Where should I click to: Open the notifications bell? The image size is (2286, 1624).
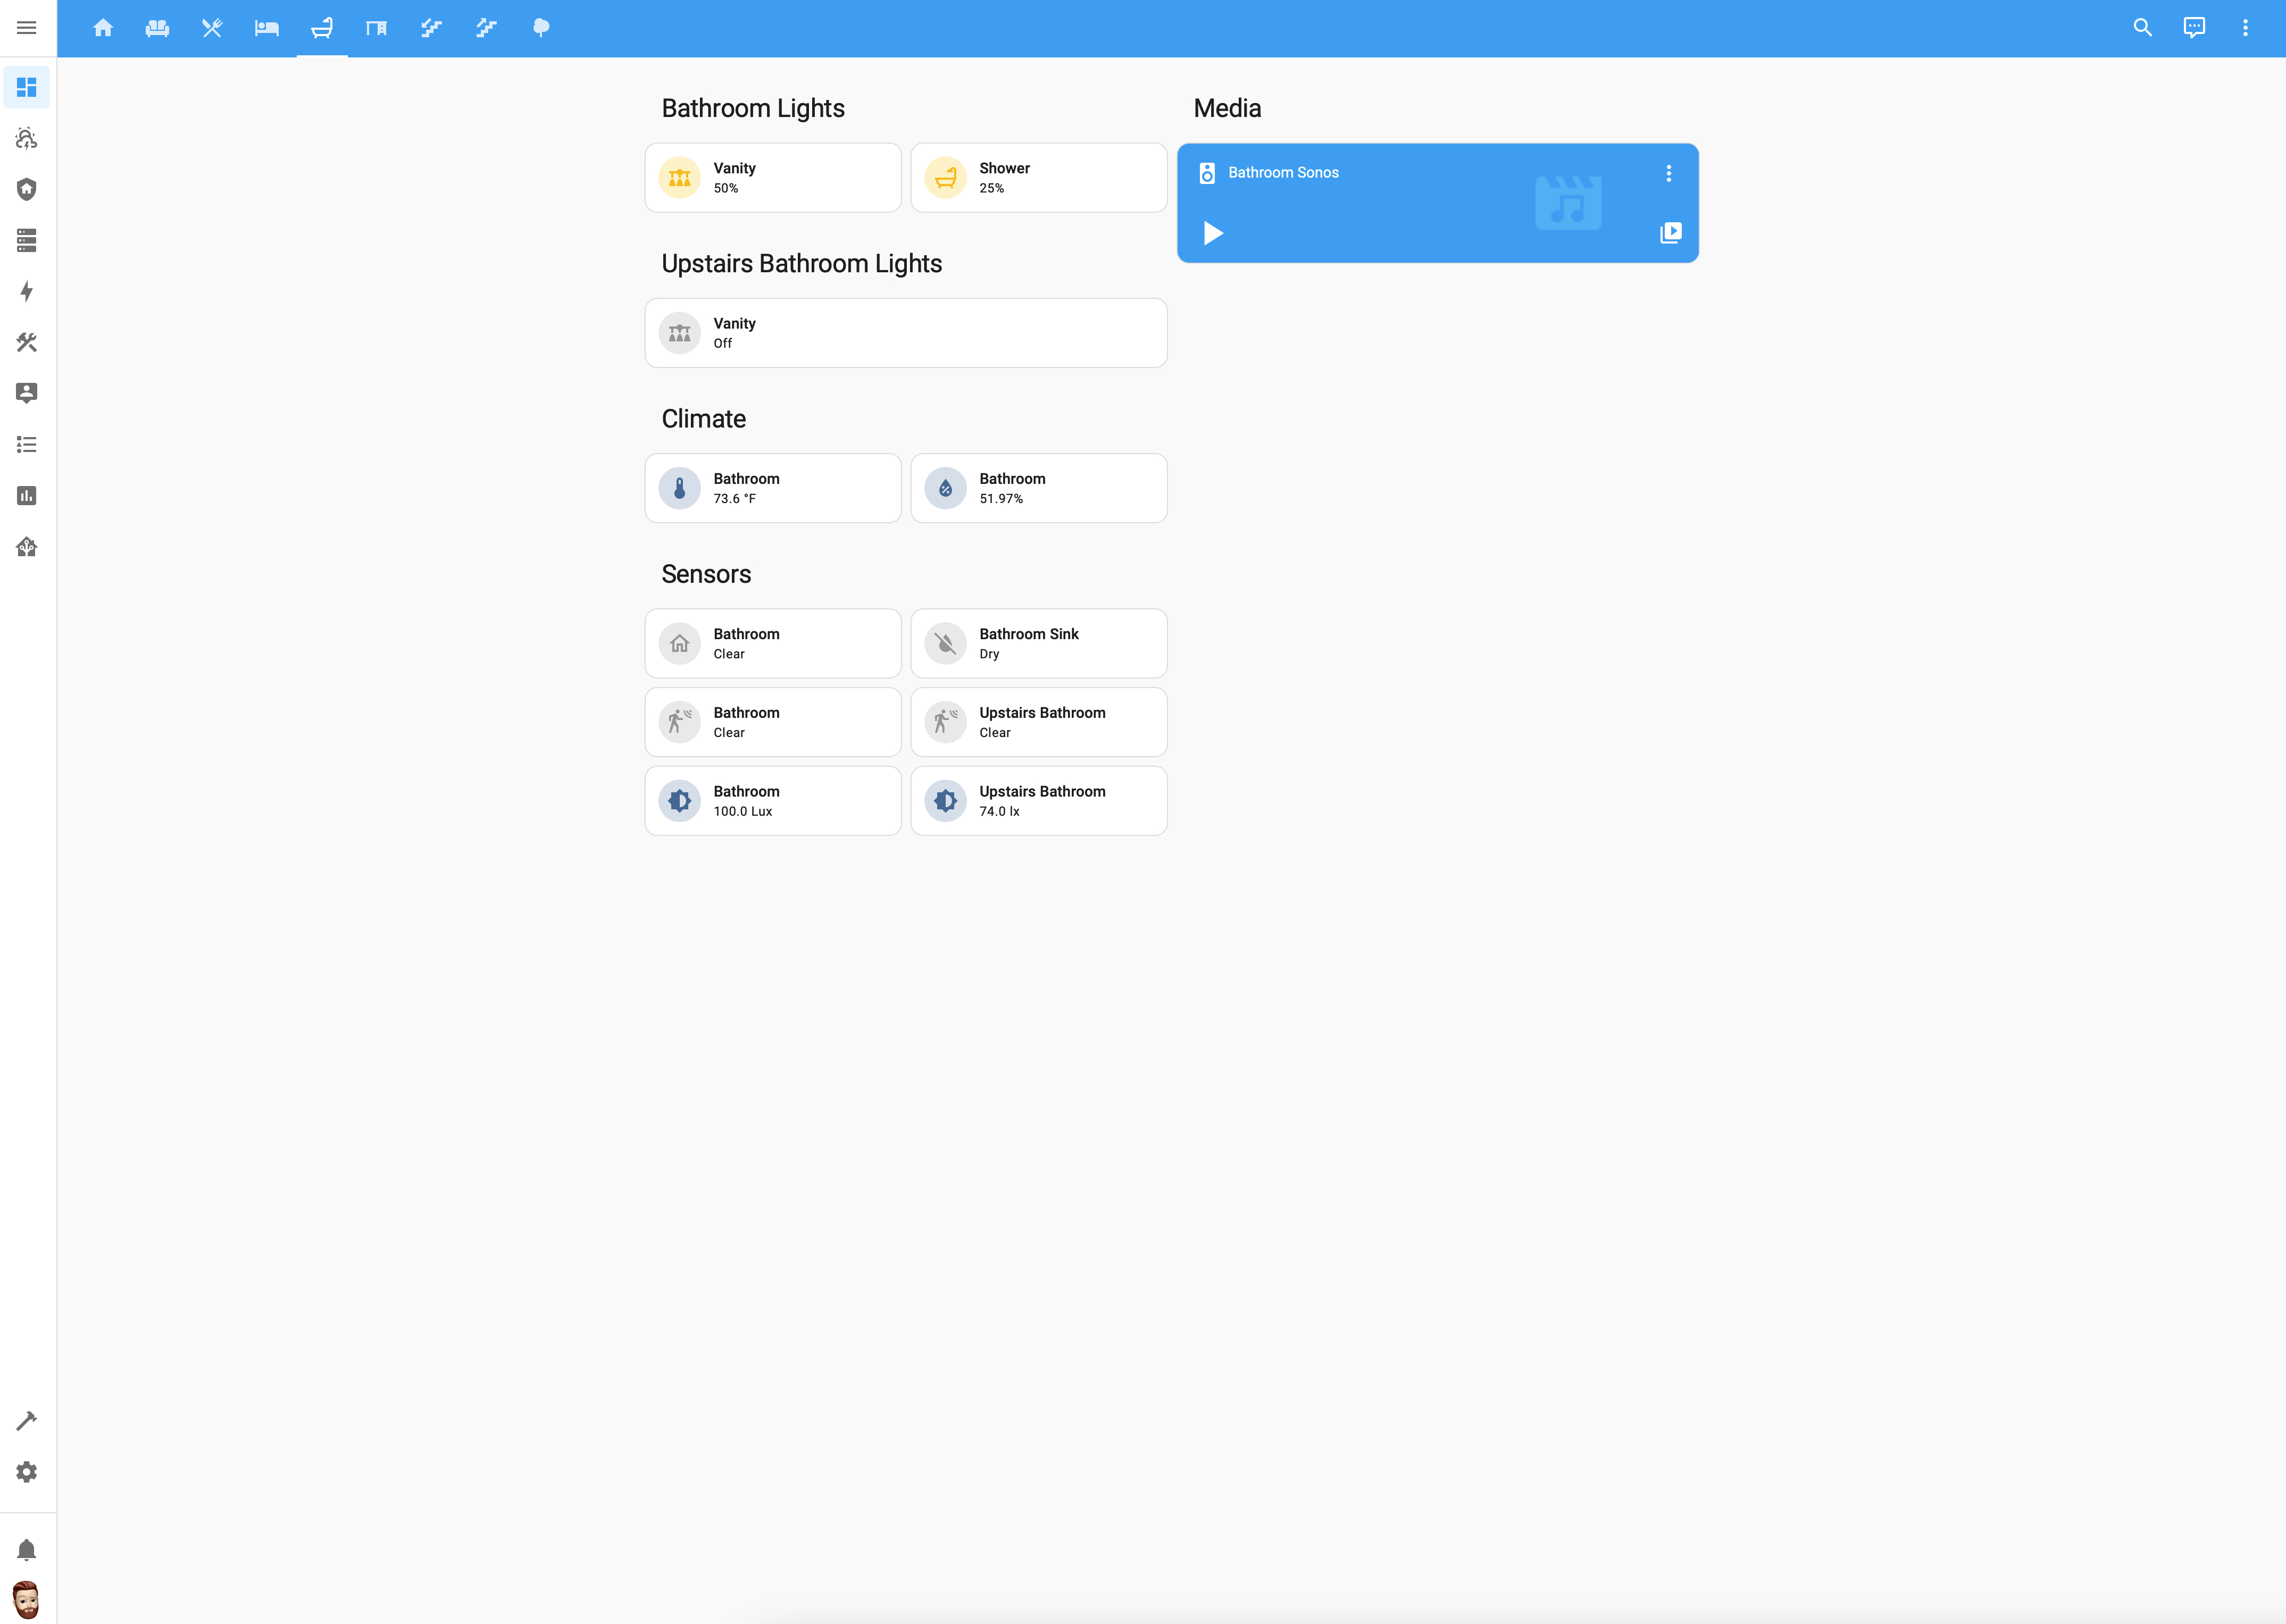point(27,1550)
